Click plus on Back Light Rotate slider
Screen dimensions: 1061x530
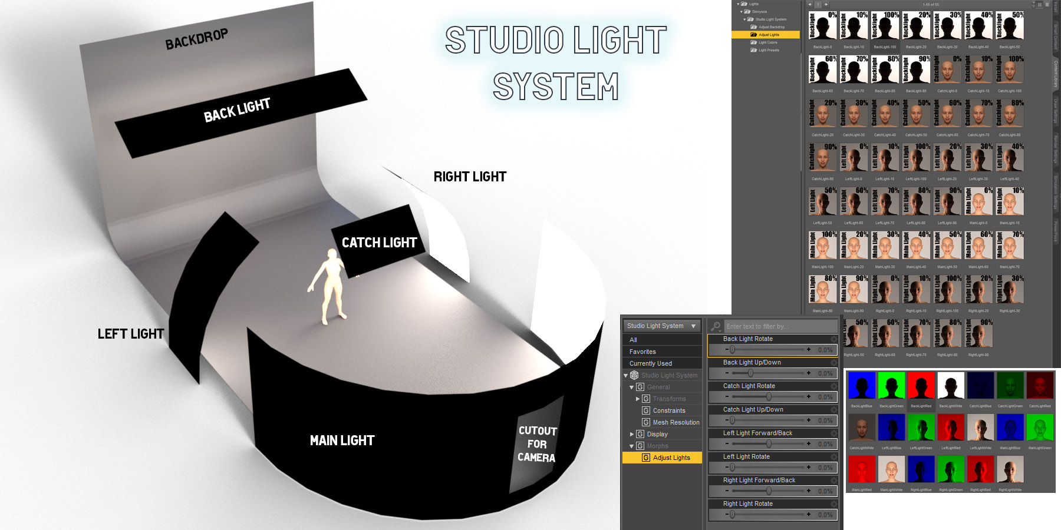[809, 350]
